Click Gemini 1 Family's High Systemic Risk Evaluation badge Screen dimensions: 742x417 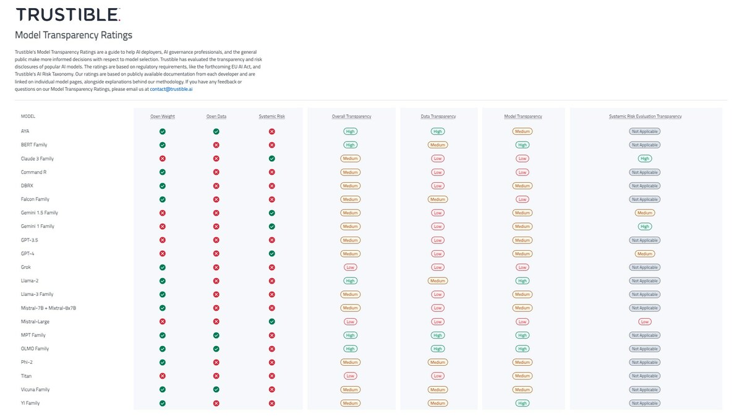tap(645, 227)
